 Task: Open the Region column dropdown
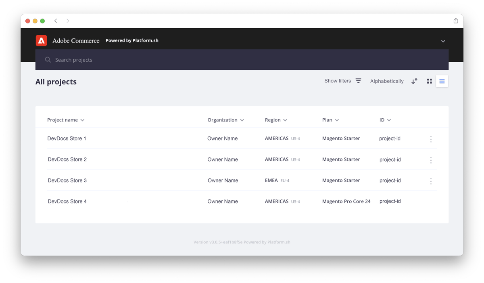click(x=285, y=120)
